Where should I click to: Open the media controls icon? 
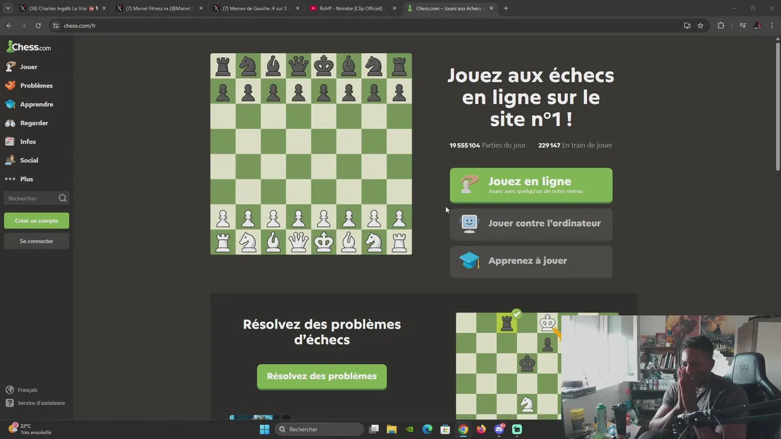pyautogui.click(x=743, y=26)
